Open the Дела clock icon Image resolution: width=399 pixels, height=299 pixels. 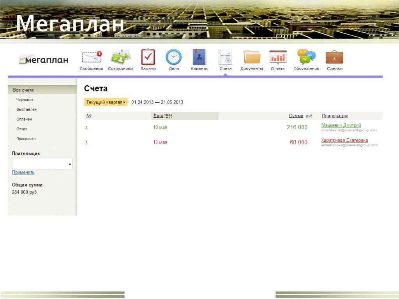pyautogui.click(x=173, y=57)
